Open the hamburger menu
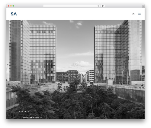Viewport: 151px width, 128px height. (x=140, y=14)
